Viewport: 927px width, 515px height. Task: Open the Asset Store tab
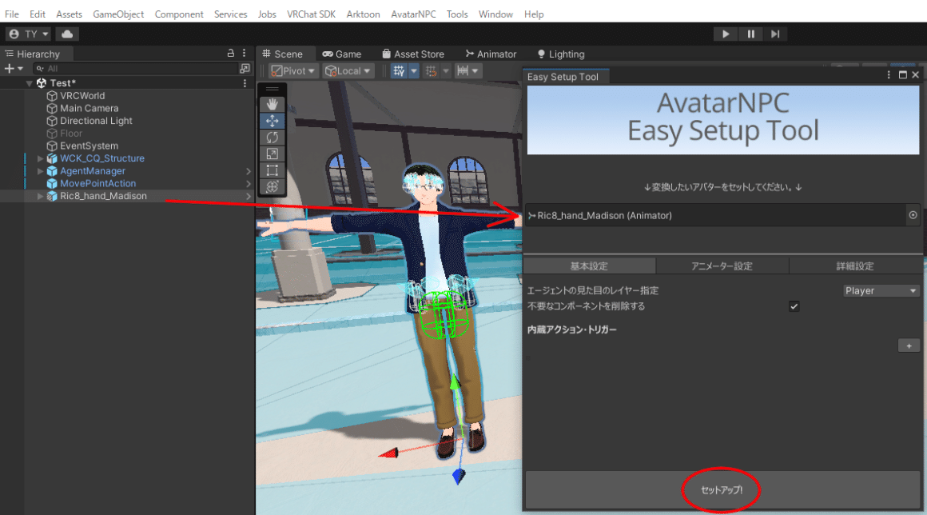tap(413, 54)
